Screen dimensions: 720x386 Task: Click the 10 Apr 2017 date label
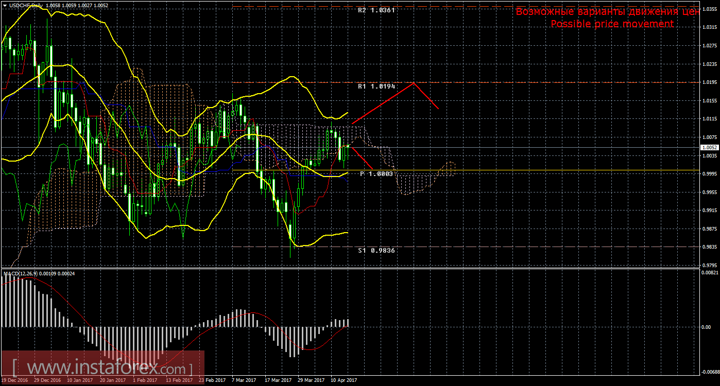point(345,381)
